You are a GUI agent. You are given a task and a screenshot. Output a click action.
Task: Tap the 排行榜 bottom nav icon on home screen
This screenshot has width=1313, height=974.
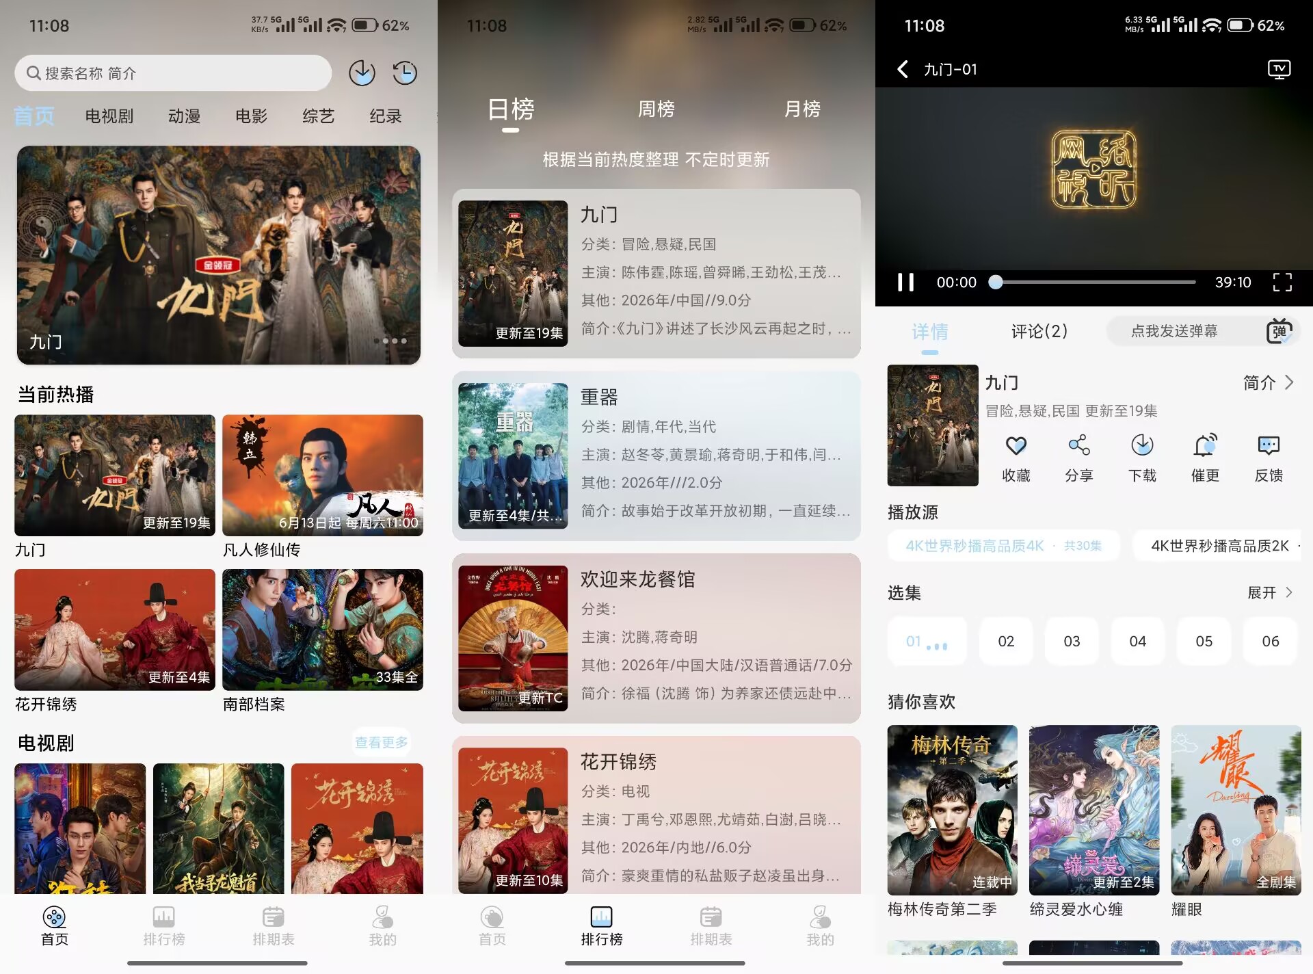pyautogui.click(x=163, y=917)
